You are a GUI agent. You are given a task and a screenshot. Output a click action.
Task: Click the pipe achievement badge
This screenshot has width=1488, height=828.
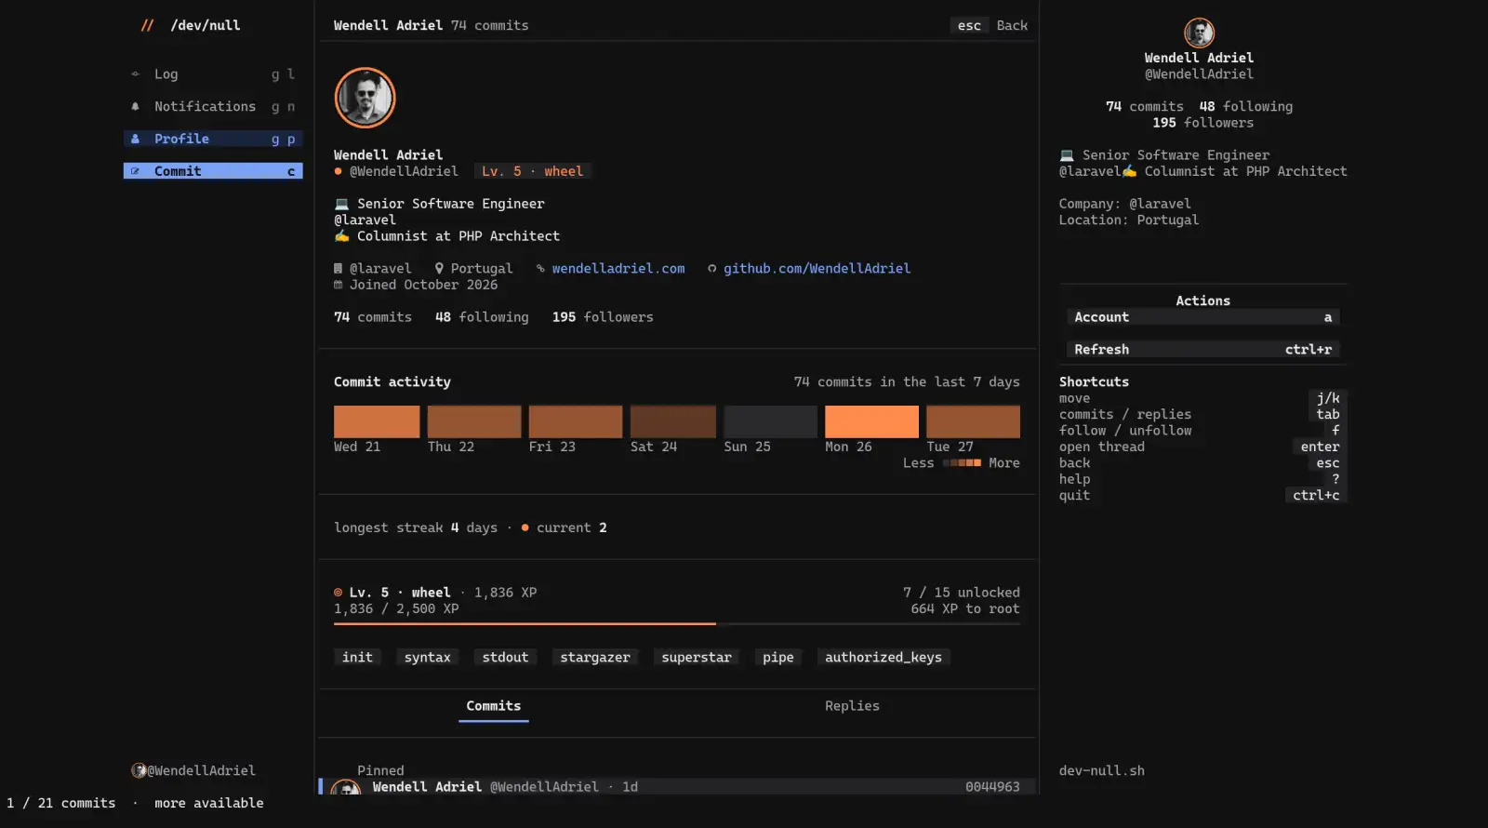(778, 658)
